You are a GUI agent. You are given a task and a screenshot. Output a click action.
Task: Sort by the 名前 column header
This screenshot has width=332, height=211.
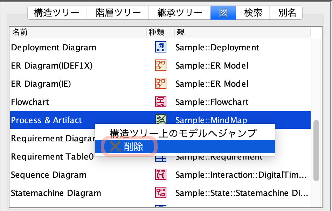[78, 33]
